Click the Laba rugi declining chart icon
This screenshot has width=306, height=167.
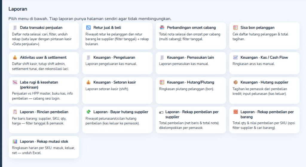tap(15, 82)
